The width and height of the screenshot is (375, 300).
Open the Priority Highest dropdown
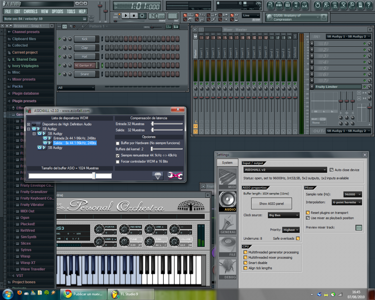(x=291, y=230)
